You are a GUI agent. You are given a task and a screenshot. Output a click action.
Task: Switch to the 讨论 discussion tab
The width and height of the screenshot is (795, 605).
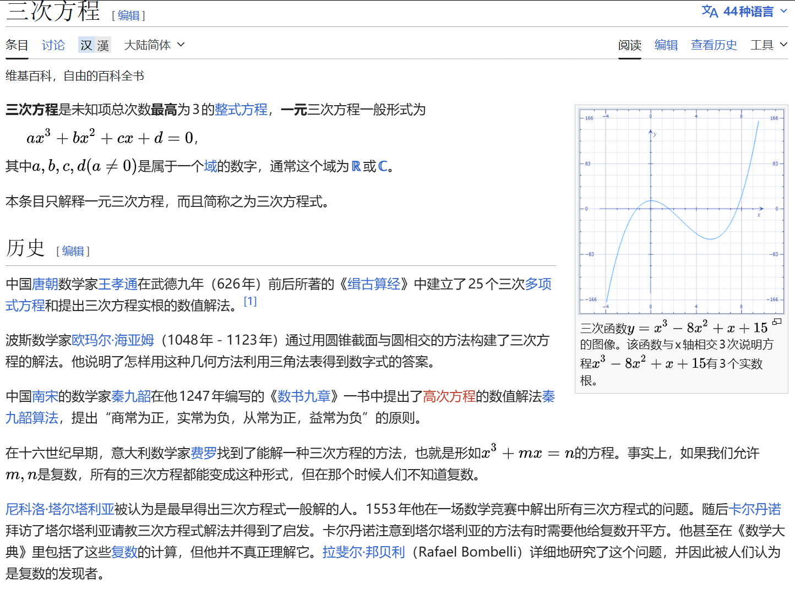[53, 45]
